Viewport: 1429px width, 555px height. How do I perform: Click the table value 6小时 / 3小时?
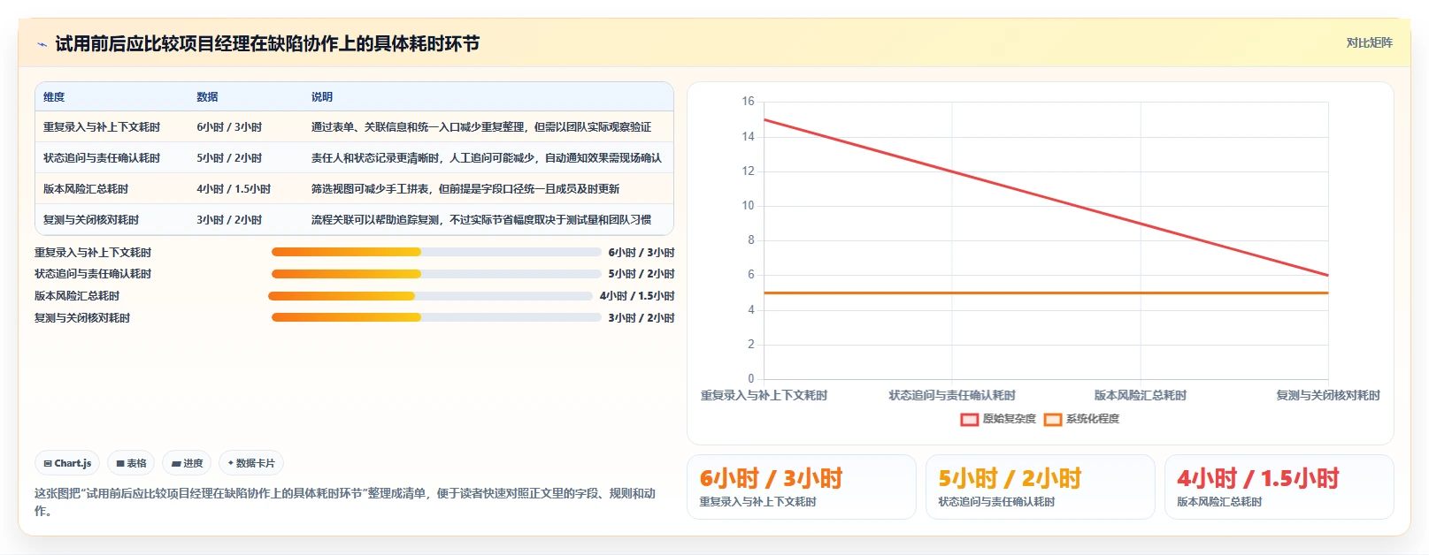coord(229,127)
